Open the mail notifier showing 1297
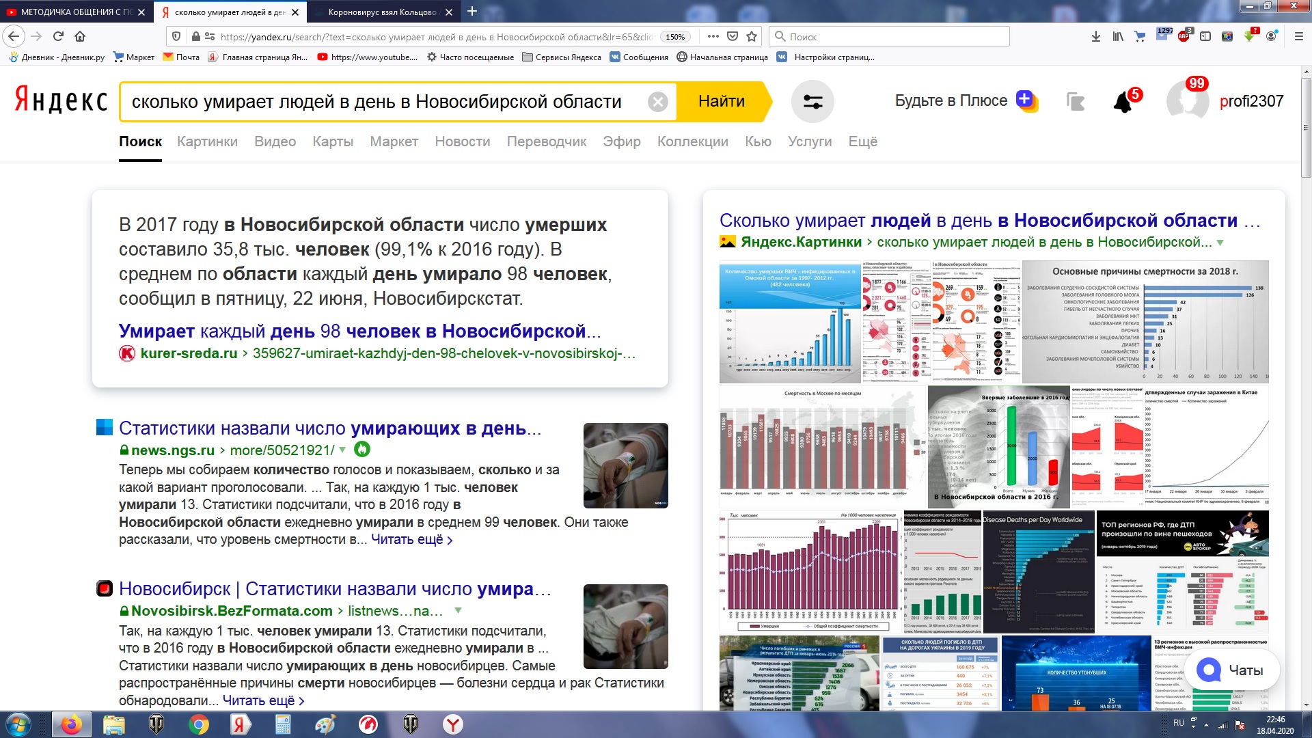This screenshot has height=738, width=1312. [1162, 35]
